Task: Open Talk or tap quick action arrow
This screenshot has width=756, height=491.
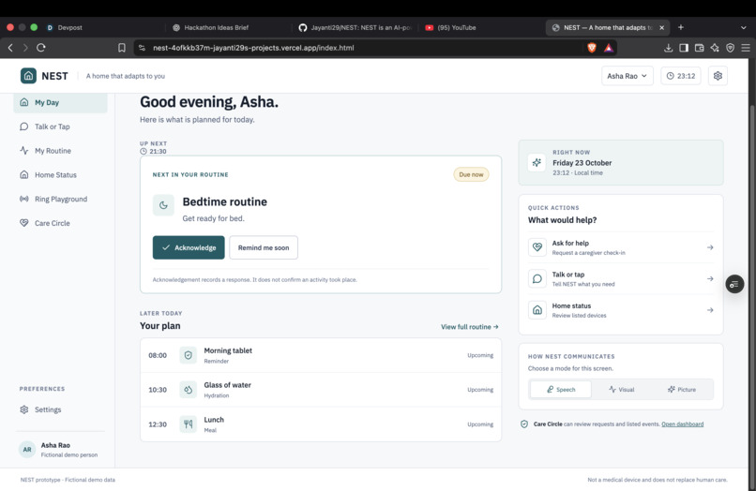Action: pyautogui.click(x=710, y=278)
